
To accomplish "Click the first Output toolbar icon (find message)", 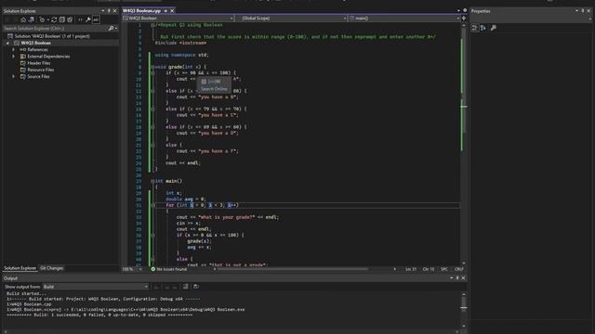I will click(x=156, y=287).
